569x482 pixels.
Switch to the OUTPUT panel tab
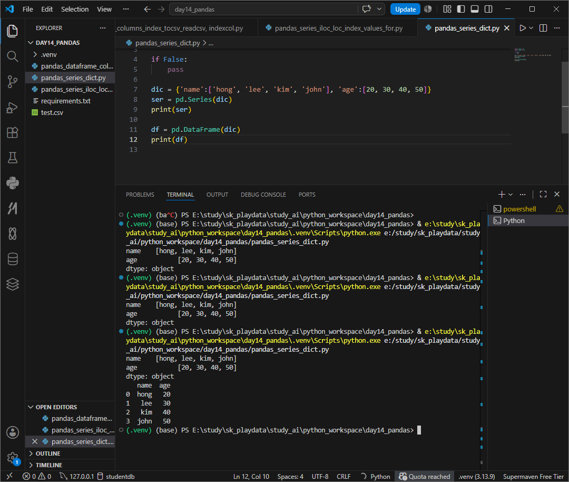pyautogui.click(x=218, y=195)
